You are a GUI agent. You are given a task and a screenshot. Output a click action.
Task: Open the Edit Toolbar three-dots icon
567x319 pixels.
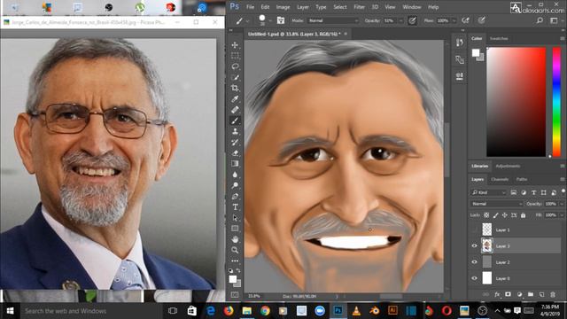pos(235,261)
